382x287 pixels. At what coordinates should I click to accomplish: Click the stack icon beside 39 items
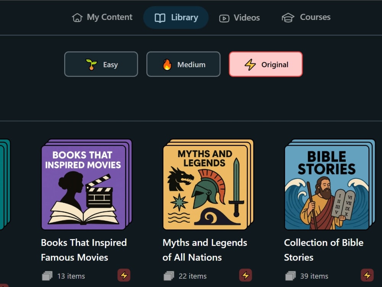[x=290, y=276]
